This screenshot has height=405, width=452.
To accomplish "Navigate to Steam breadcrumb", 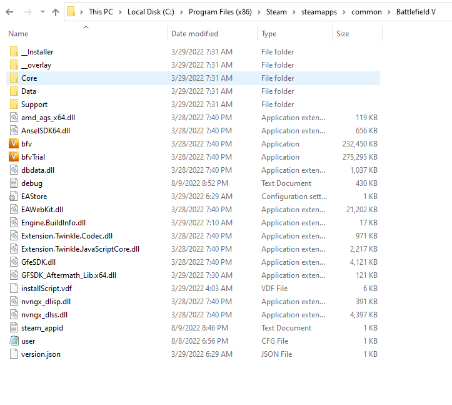I will pos(276,12).
